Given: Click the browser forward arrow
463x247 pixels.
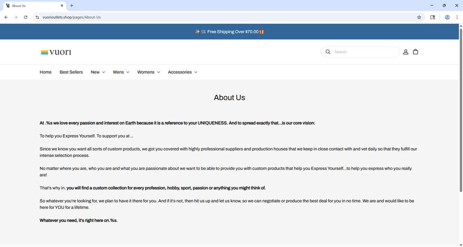Looking at the screenshot, I should pyautogui.click(x=16, y=17).
